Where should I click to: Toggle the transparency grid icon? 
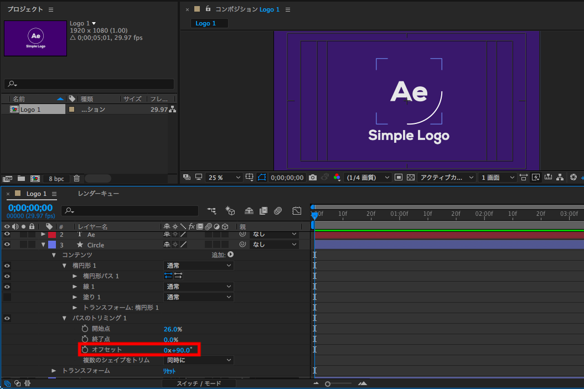[x=411, y=178]
